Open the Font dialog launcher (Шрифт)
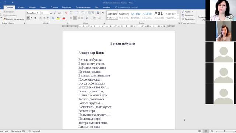236x133 pixels. pos(67,23)
